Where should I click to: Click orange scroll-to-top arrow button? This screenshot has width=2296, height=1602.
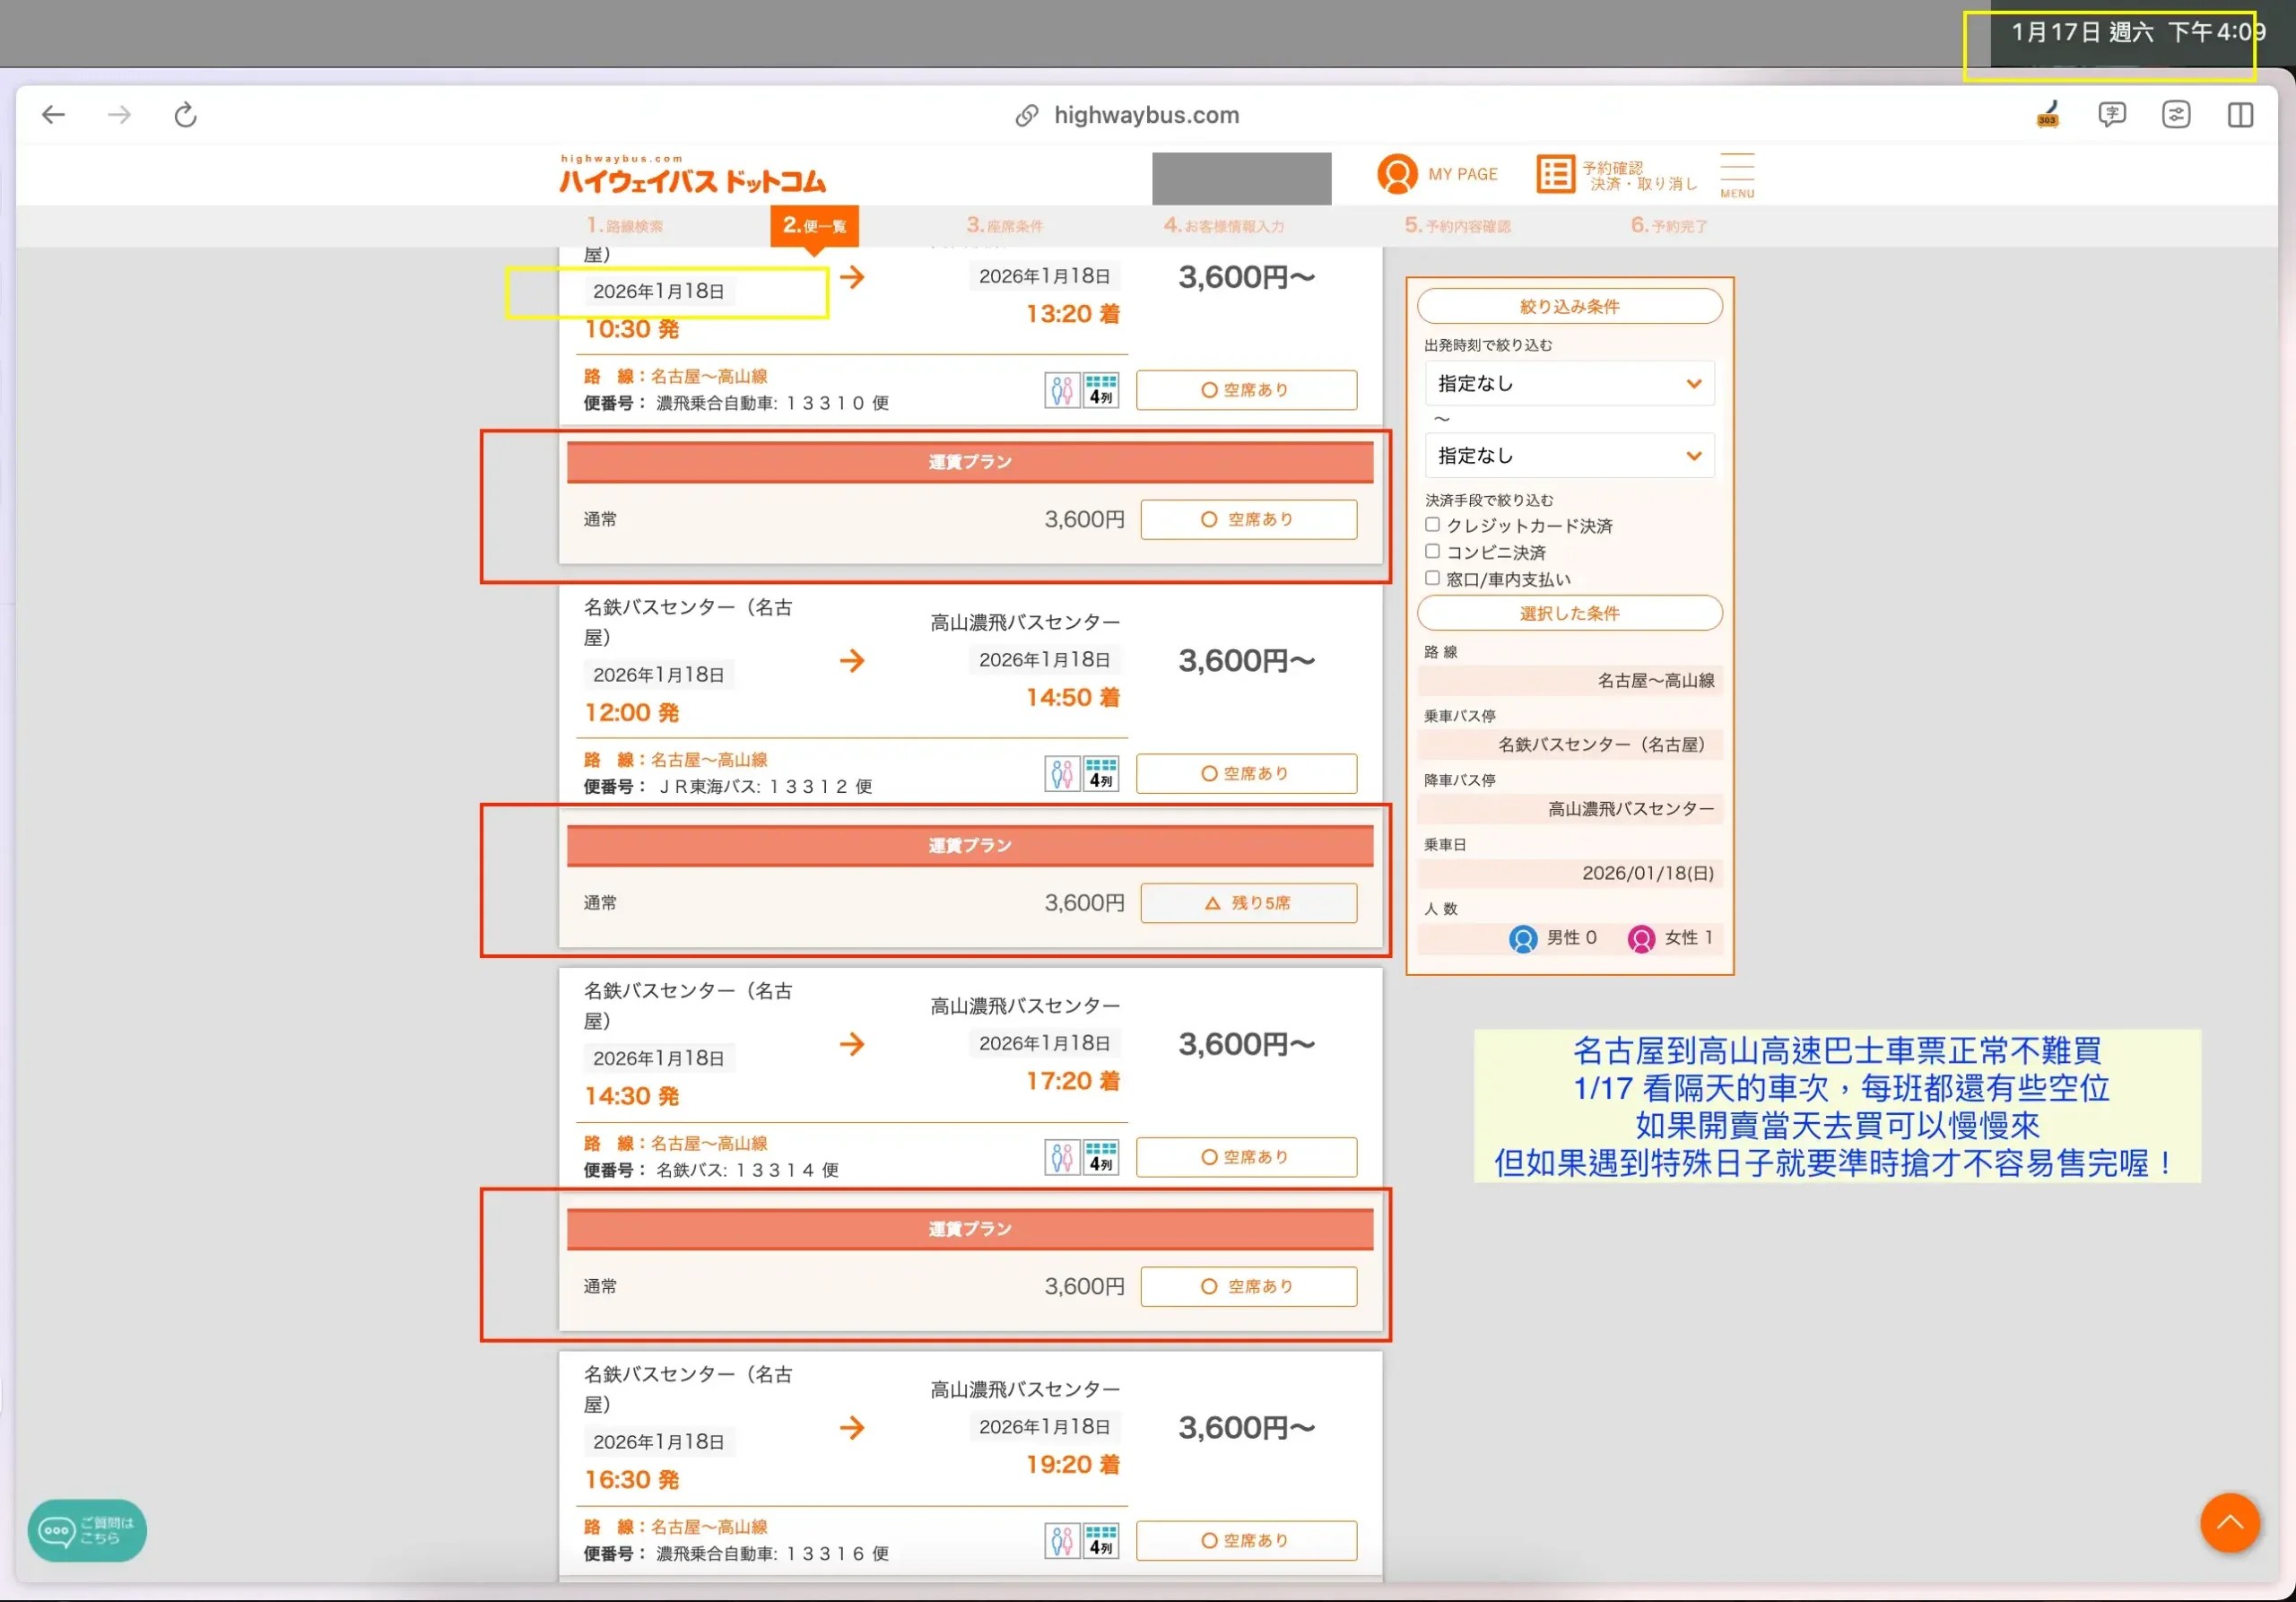click(2229, 1523)
